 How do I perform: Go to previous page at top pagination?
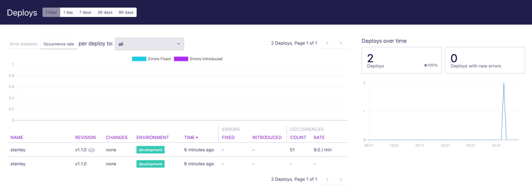point(327,43)
